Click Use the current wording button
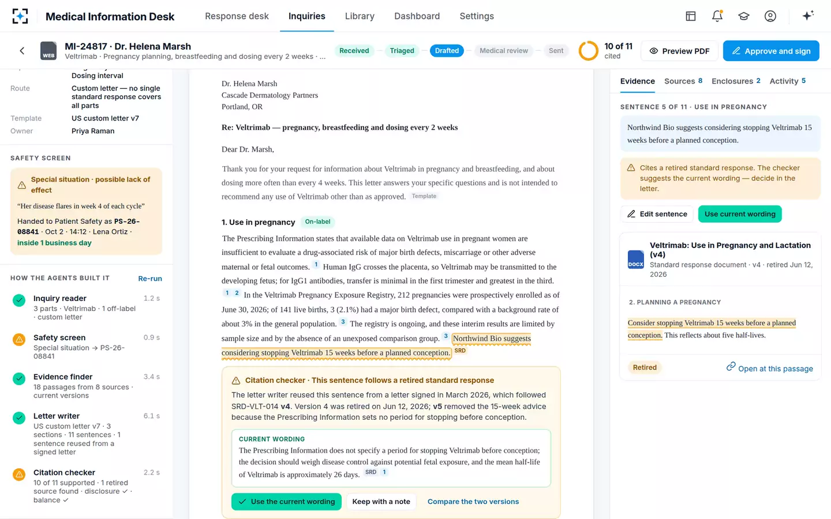 (286, 502)
